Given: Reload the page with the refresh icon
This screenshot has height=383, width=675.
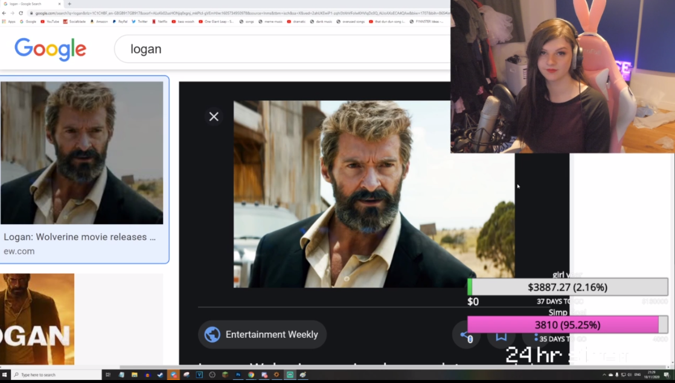Looking at the screenshot, I should point(21,13).
